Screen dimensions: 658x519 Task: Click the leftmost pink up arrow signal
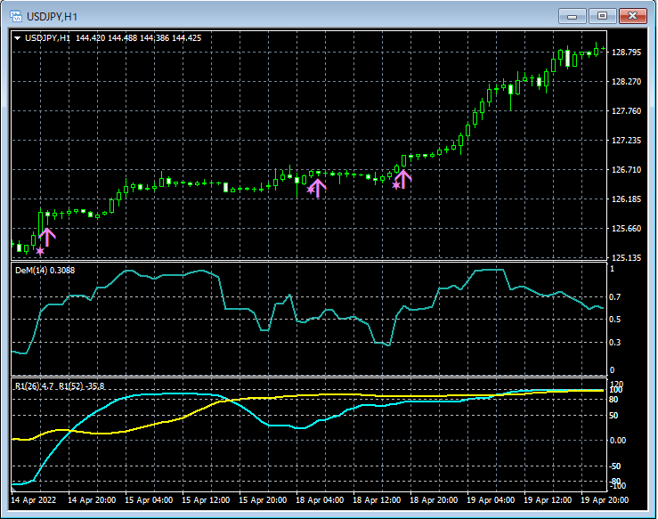46,236
